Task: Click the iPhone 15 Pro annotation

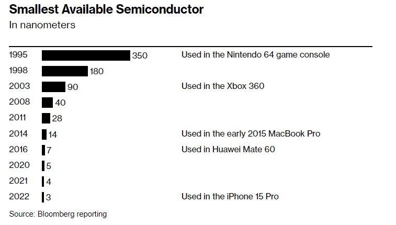Action: click(230, 196)
